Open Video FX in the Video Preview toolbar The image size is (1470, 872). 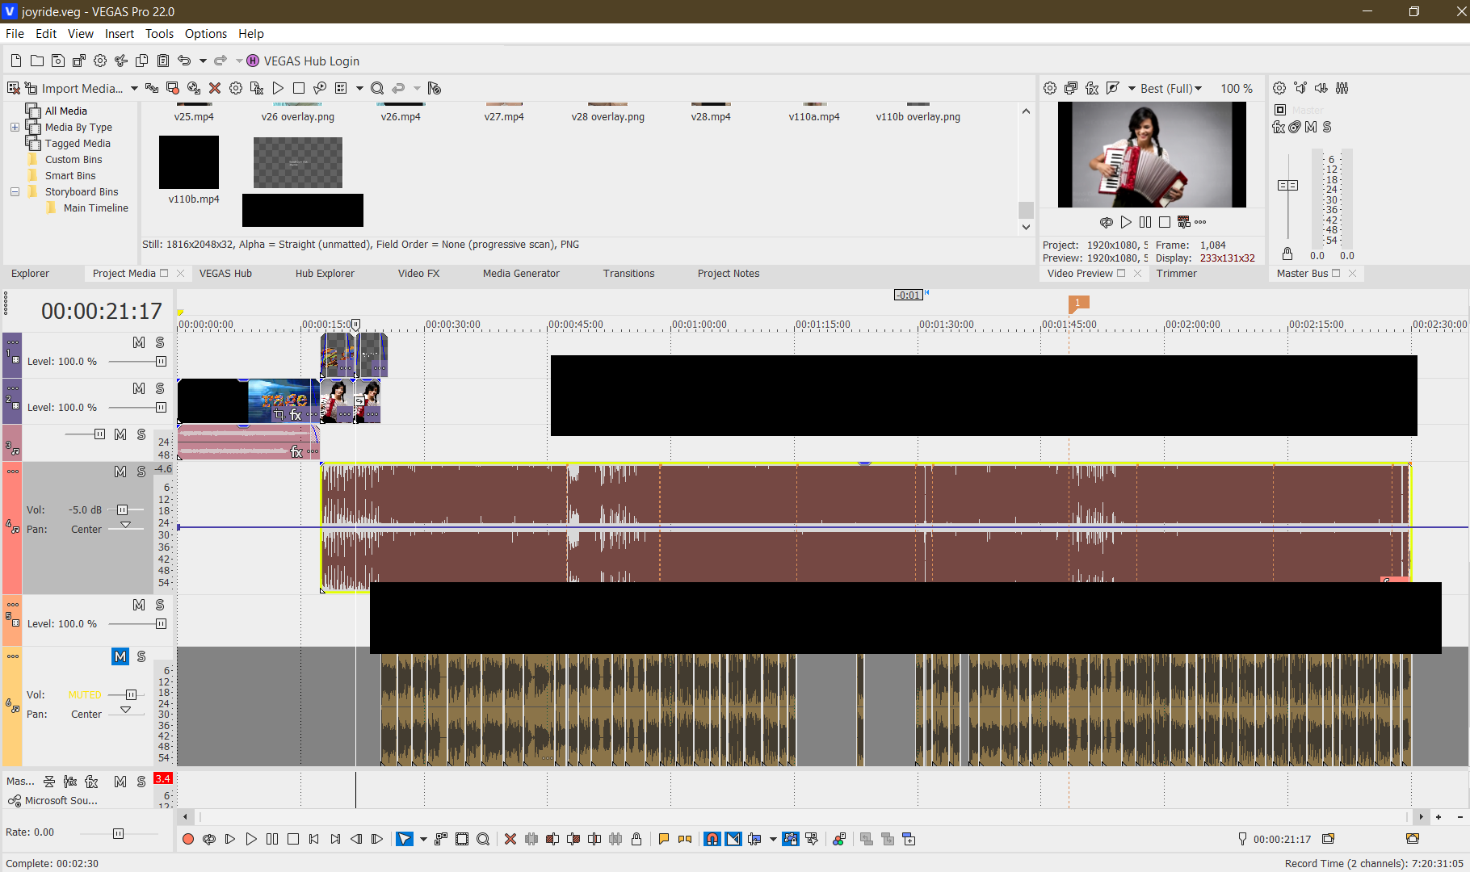click(1092, 88)
